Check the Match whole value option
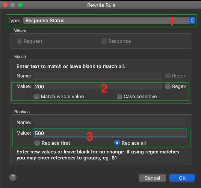 (37, 96)
